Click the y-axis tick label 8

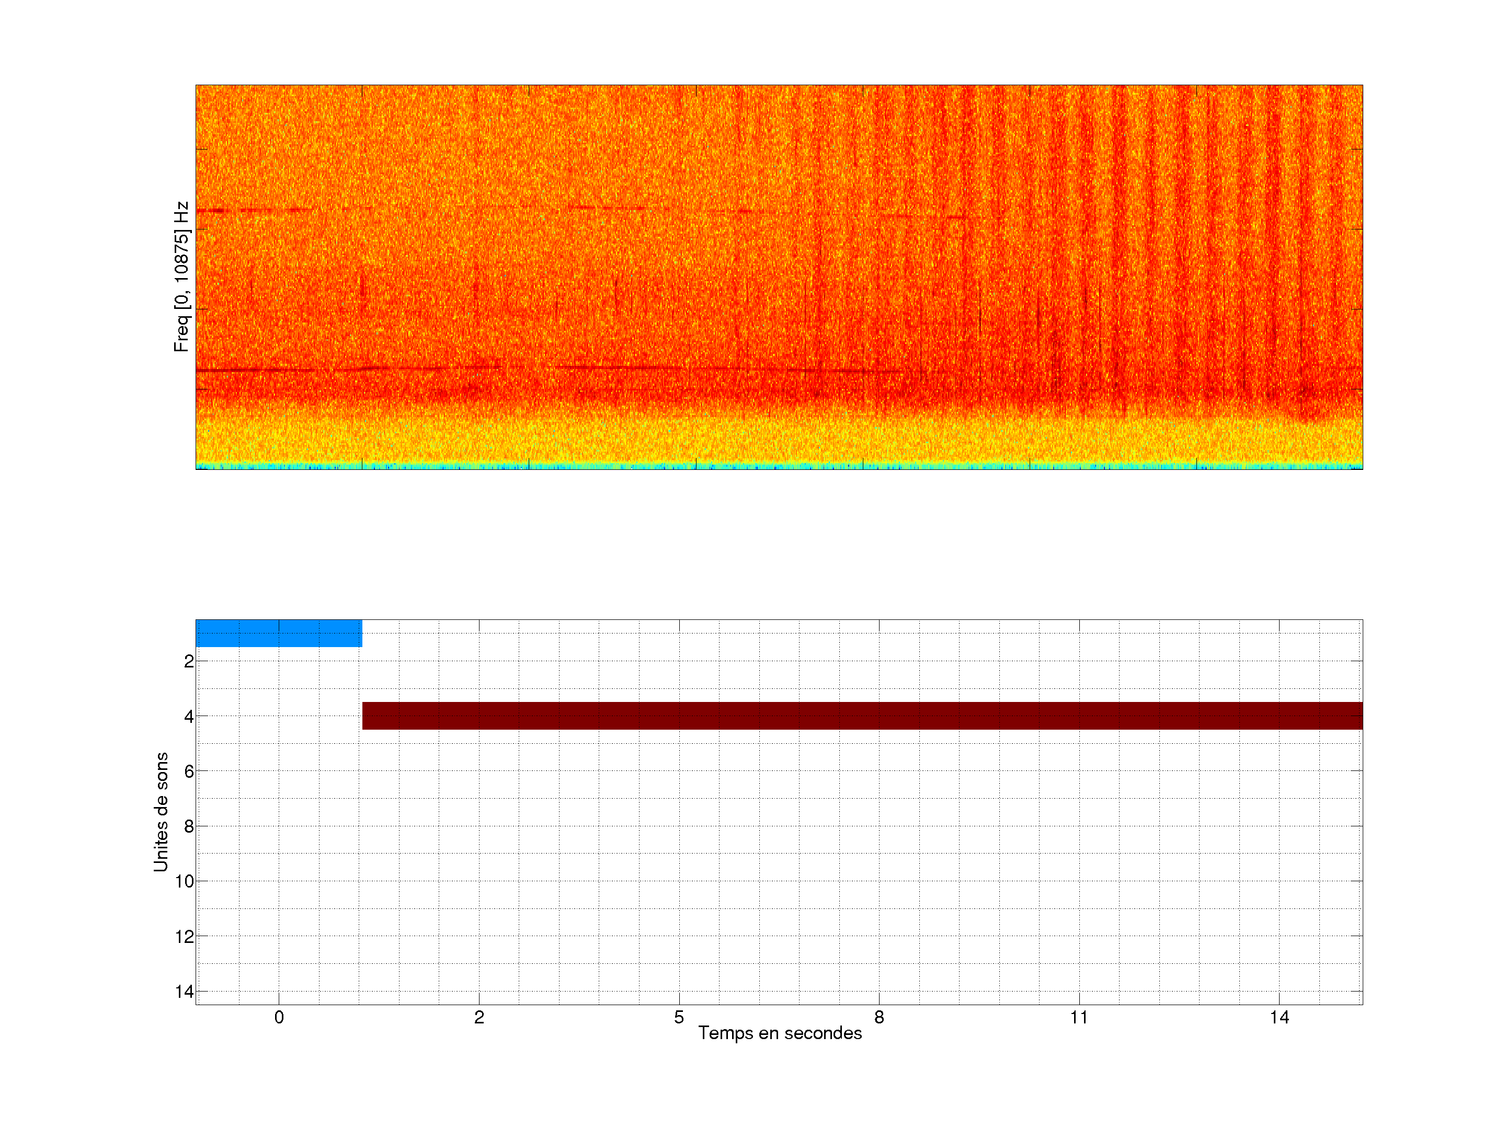pyautogui.click(x=189, y=826)
